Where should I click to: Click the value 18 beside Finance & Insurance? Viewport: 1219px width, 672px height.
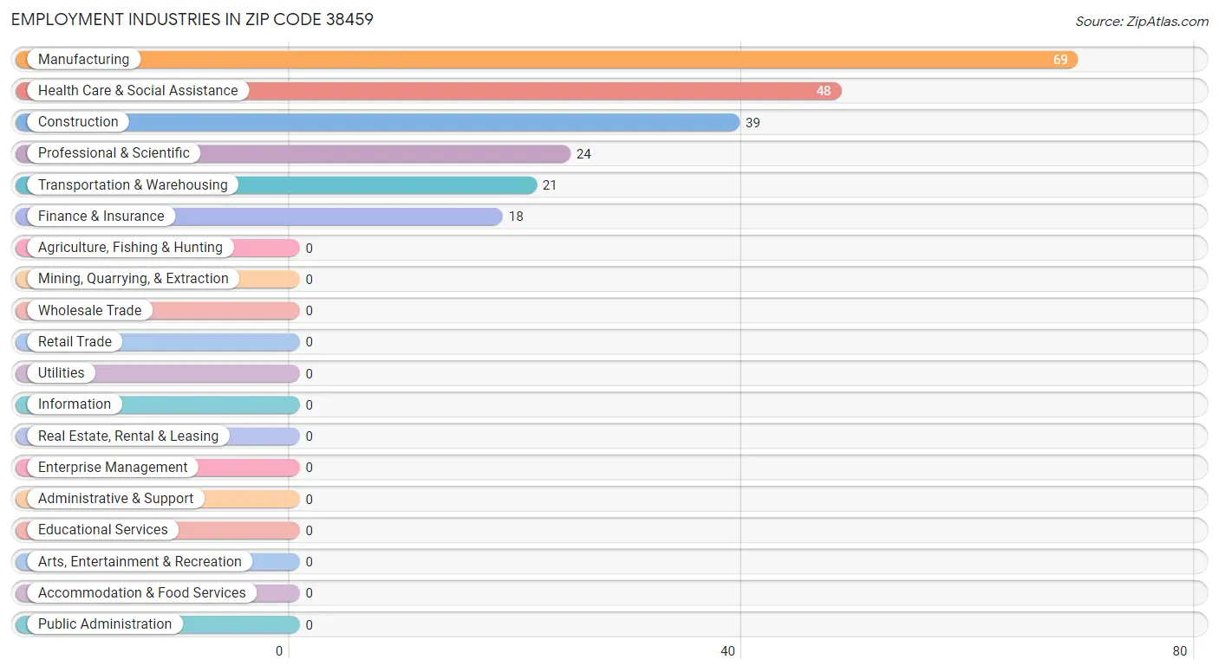(516, 216)
